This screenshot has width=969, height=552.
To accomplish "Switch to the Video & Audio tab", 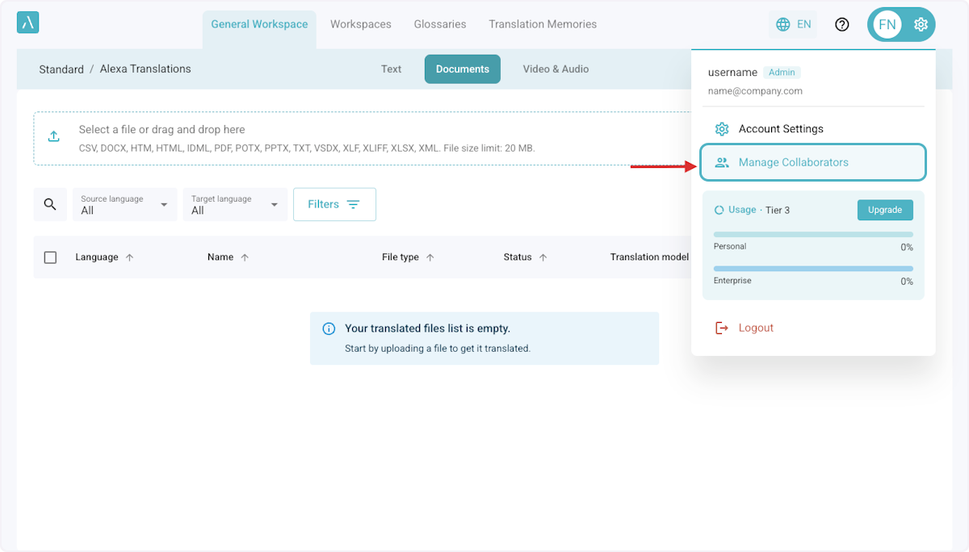I will 556,69.
